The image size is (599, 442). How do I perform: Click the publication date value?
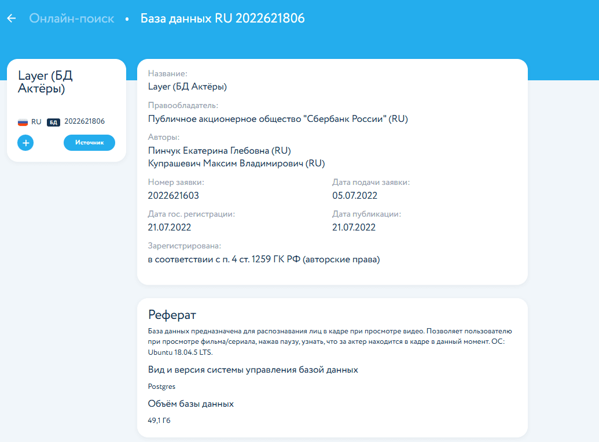tap(354, 228)
